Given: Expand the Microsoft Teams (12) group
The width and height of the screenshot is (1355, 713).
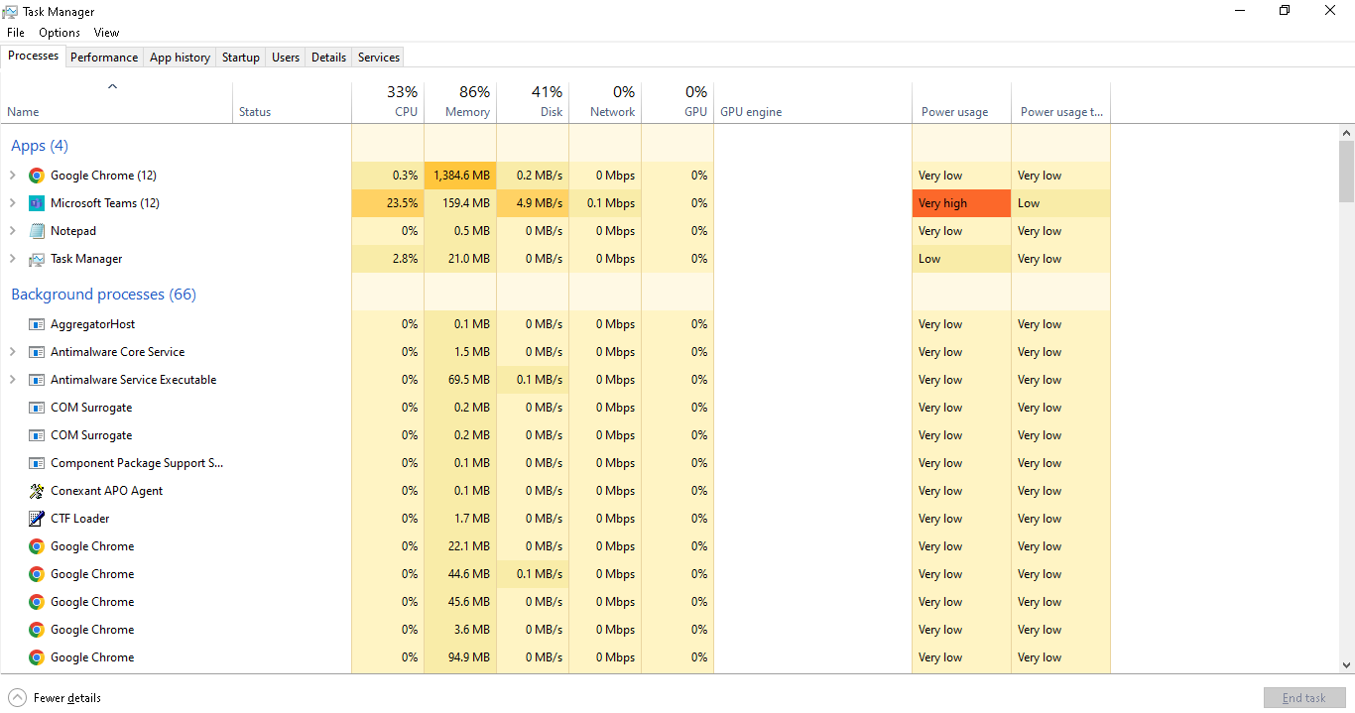Looking at the screenshot, I should pos(12,203).
